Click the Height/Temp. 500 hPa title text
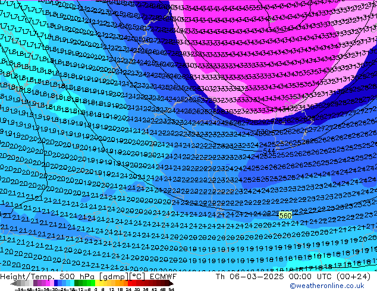377x291 pixels. pyautogui.click(x=47, y=277)
